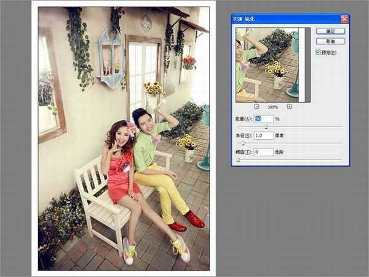Click the right end of the Amount slider track

[x=341, y=127]
